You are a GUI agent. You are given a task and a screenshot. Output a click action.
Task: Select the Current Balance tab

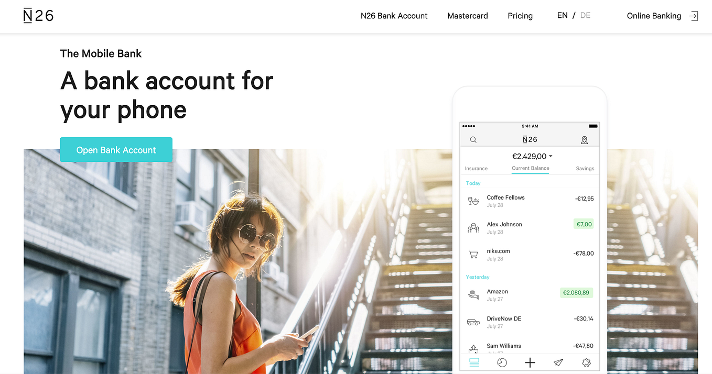[531, 168]
